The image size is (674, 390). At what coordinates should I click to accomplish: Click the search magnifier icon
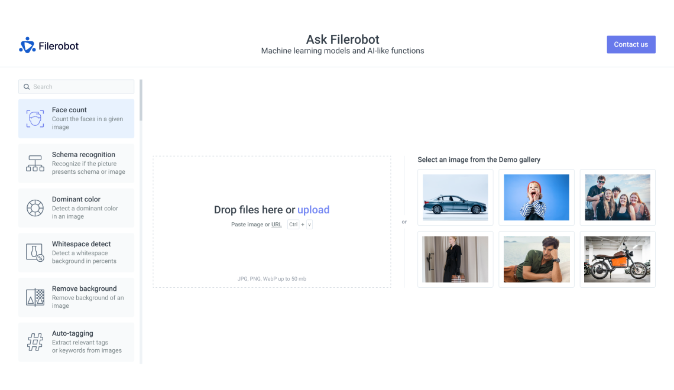pos(27,87)
